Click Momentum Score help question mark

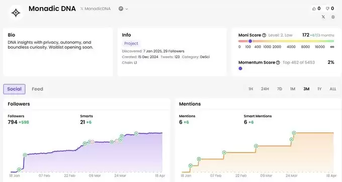point(278,63)
